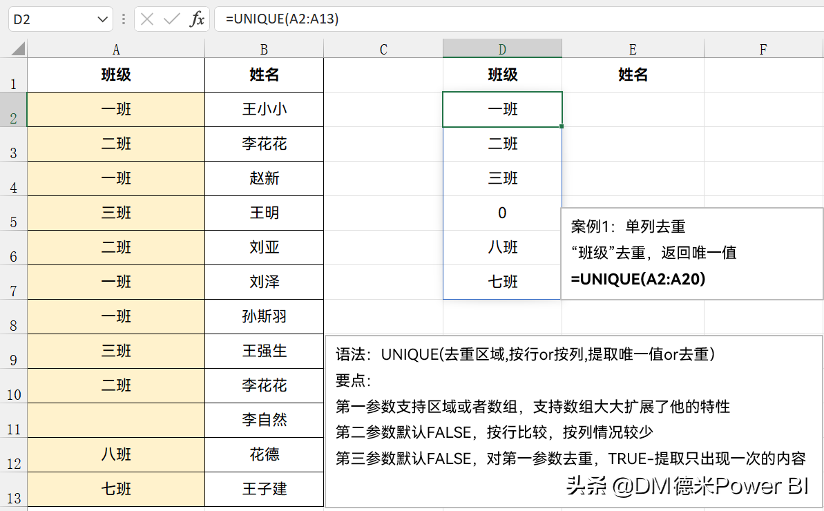Click the 语法 UNIQUE syntax text box
824x511 pixels.
[x=574, y=421]
